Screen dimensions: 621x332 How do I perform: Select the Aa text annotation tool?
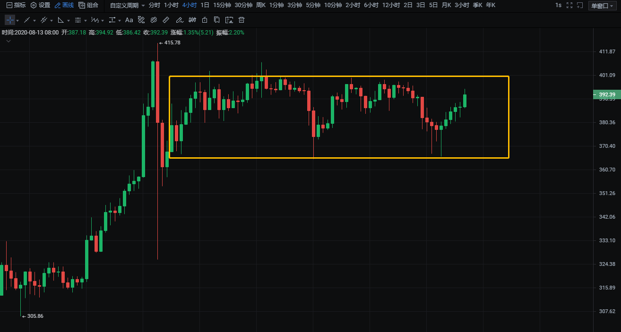(129, 20)
